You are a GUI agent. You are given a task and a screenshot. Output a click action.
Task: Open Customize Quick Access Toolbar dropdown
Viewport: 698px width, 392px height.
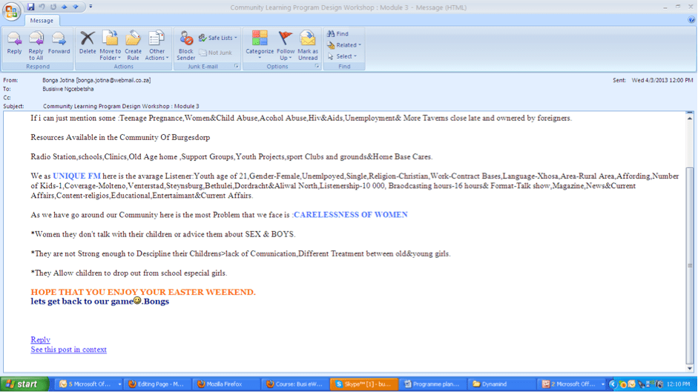tap(90, 7)
